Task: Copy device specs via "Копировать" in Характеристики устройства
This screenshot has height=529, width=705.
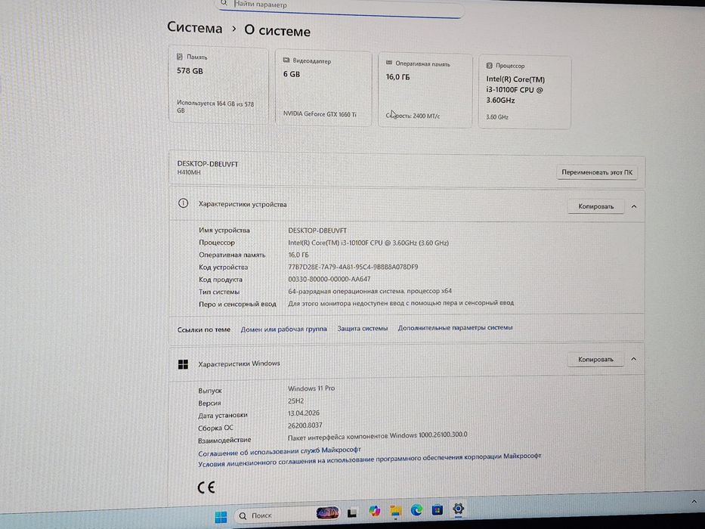Action: 595,206
